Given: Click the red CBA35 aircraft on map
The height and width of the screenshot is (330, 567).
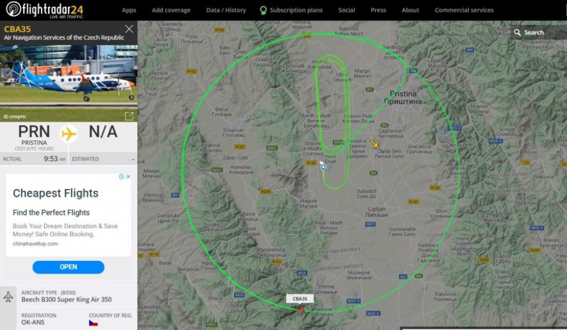Looking at the screenshot, I should click(x=301, y=310).
